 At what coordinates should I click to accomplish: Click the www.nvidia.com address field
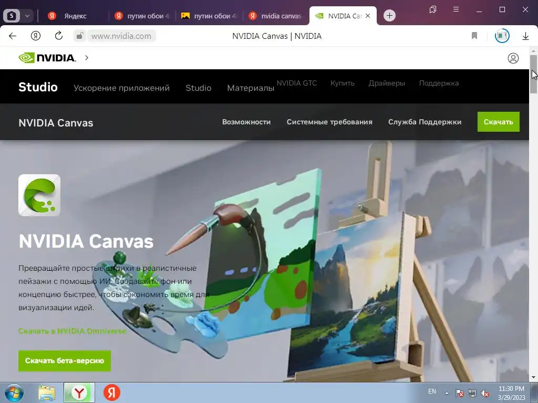pyautogui.click(x=121, y=36)
